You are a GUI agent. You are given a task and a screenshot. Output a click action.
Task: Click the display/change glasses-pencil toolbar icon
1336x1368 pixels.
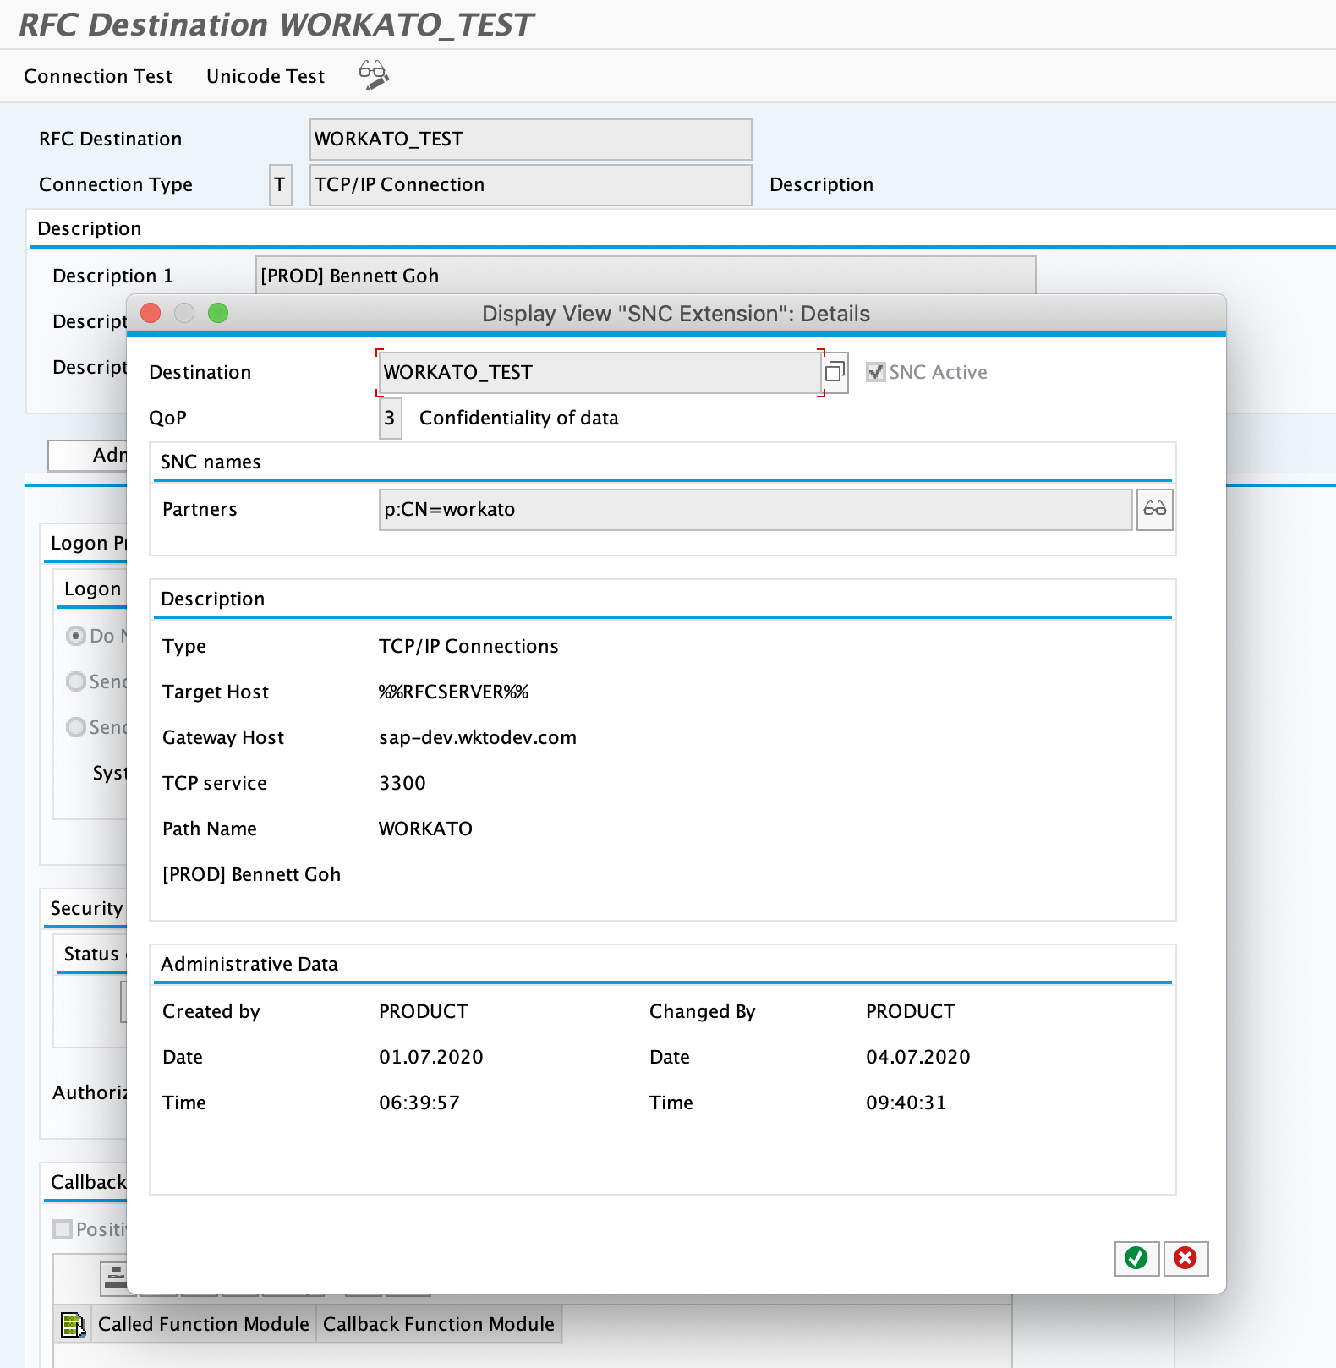pyautogui.click(x=374, y=75)
